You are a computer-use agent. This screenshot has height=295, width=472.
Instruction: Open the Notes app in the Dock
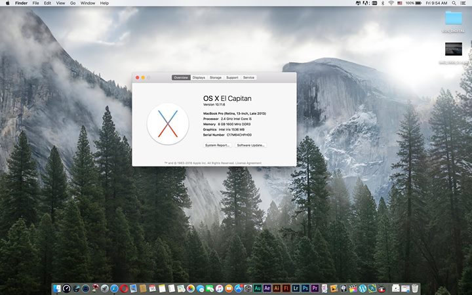pos(162,288)
